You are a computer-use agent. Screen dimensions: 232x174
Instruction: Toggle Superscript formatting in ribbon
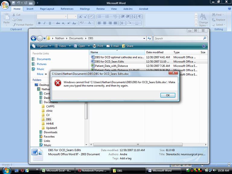click(69, 23)
